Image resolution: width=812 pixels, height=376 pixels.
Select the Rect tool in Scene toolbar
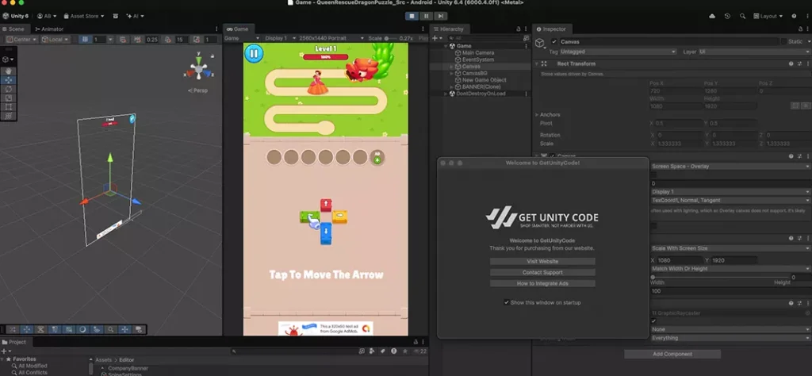(8, 106)
